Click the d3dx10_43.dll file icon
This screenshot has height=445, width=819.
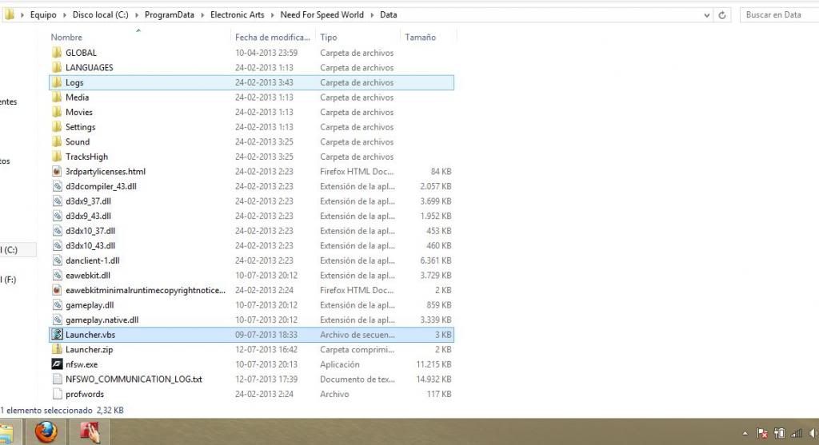(57, 246)
